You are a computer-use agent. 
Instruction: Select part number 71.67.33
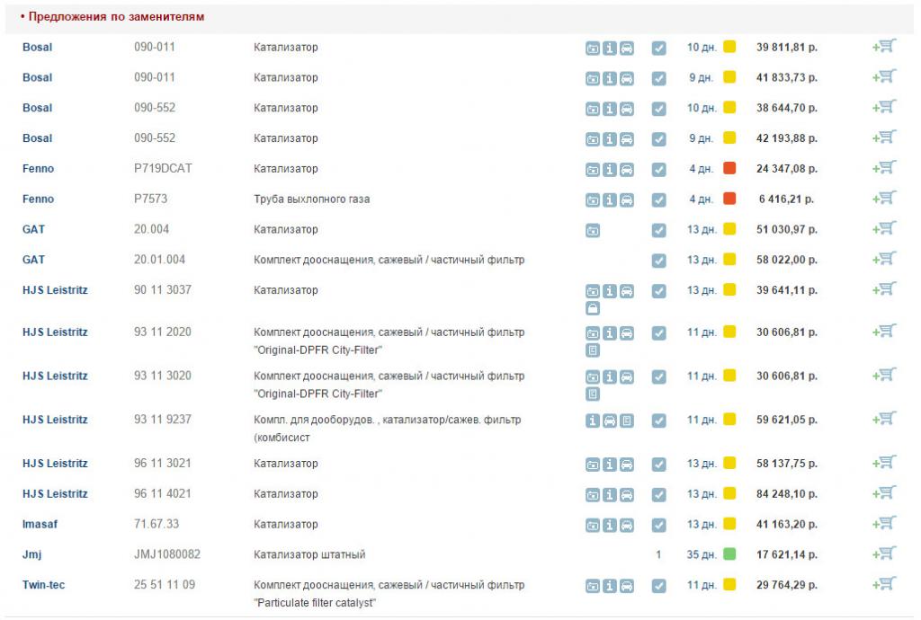tap(156, 524)
